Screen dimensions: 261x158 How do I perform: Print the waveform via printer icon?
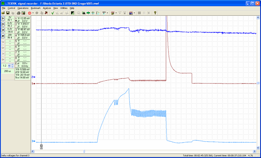[19, 13]
